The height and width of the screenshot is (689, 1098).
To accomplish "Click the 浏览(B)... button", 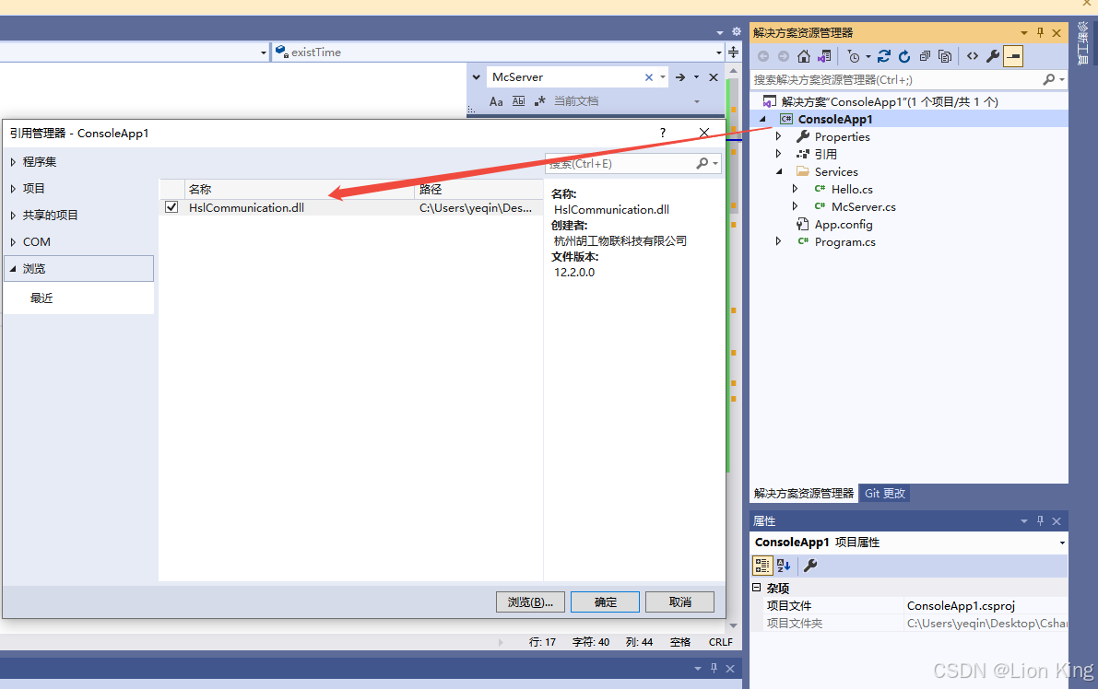I will (530, 601).
